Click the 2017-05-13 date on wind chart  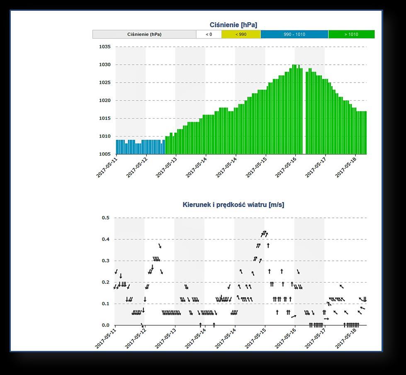pos(165,338)
